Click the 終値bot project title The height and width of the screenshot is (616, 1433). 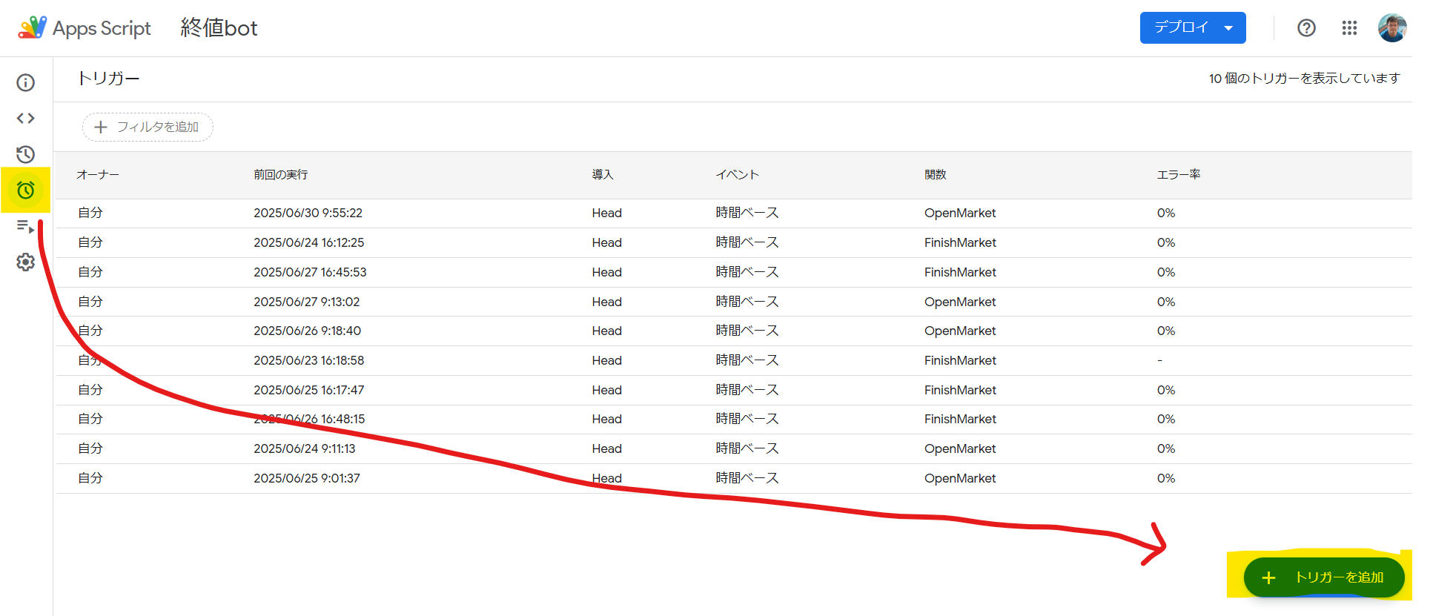pos(219,28)
